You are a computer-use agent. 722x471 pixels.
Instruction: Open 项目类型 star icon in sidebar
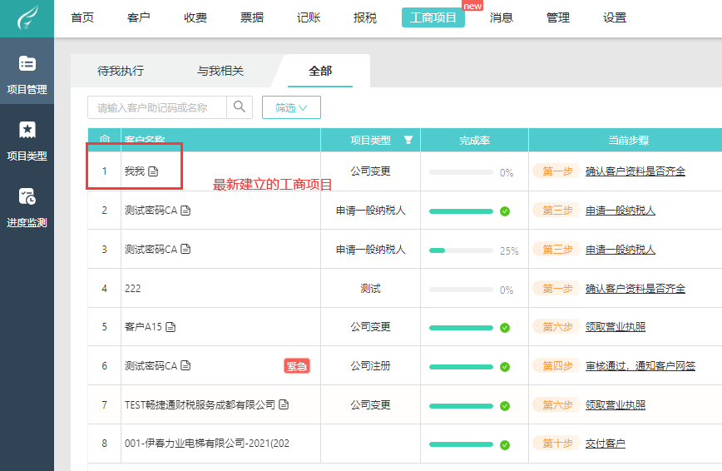click(x=27, y=130)
